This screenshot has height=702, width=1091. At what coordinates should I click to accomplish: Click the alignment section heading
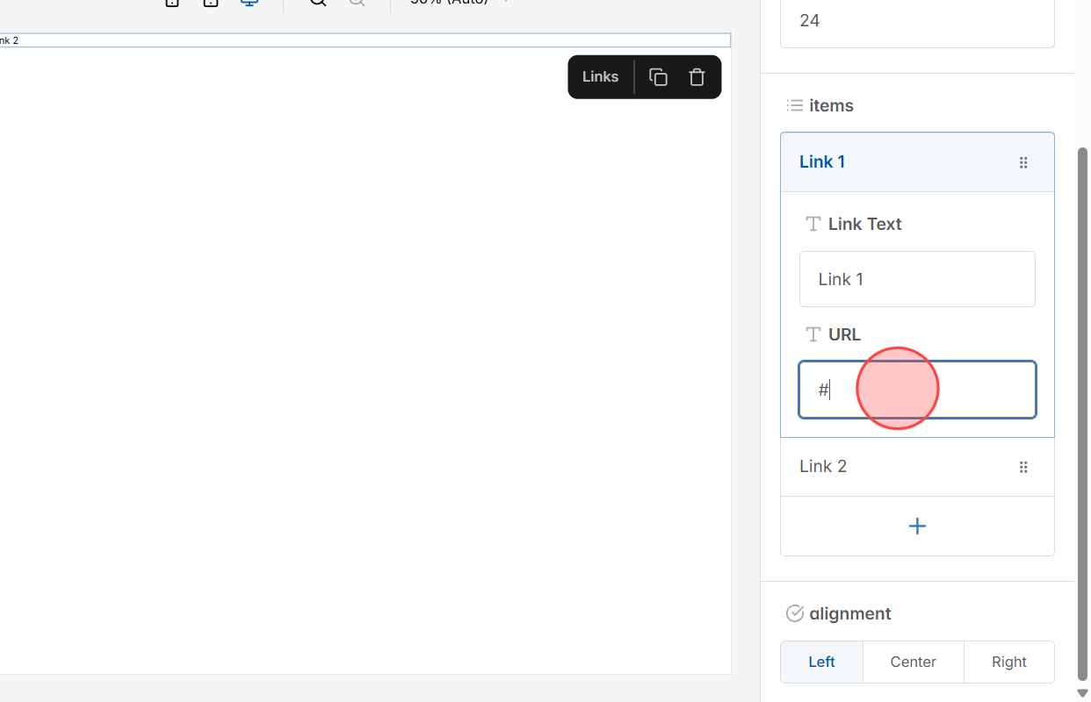(849, 613)
